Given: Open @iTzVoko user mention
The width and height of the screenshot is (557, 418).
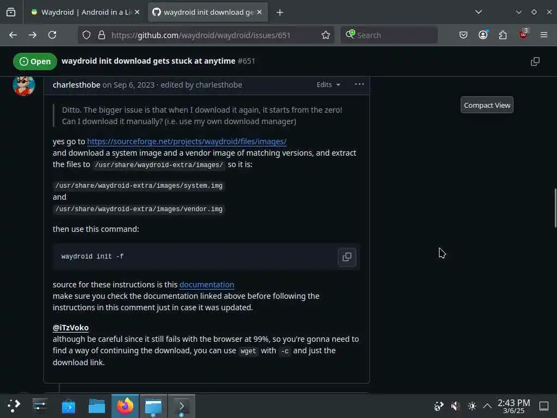Looking at the screenshot, I should pyautogui.click(x=71, y=328).
